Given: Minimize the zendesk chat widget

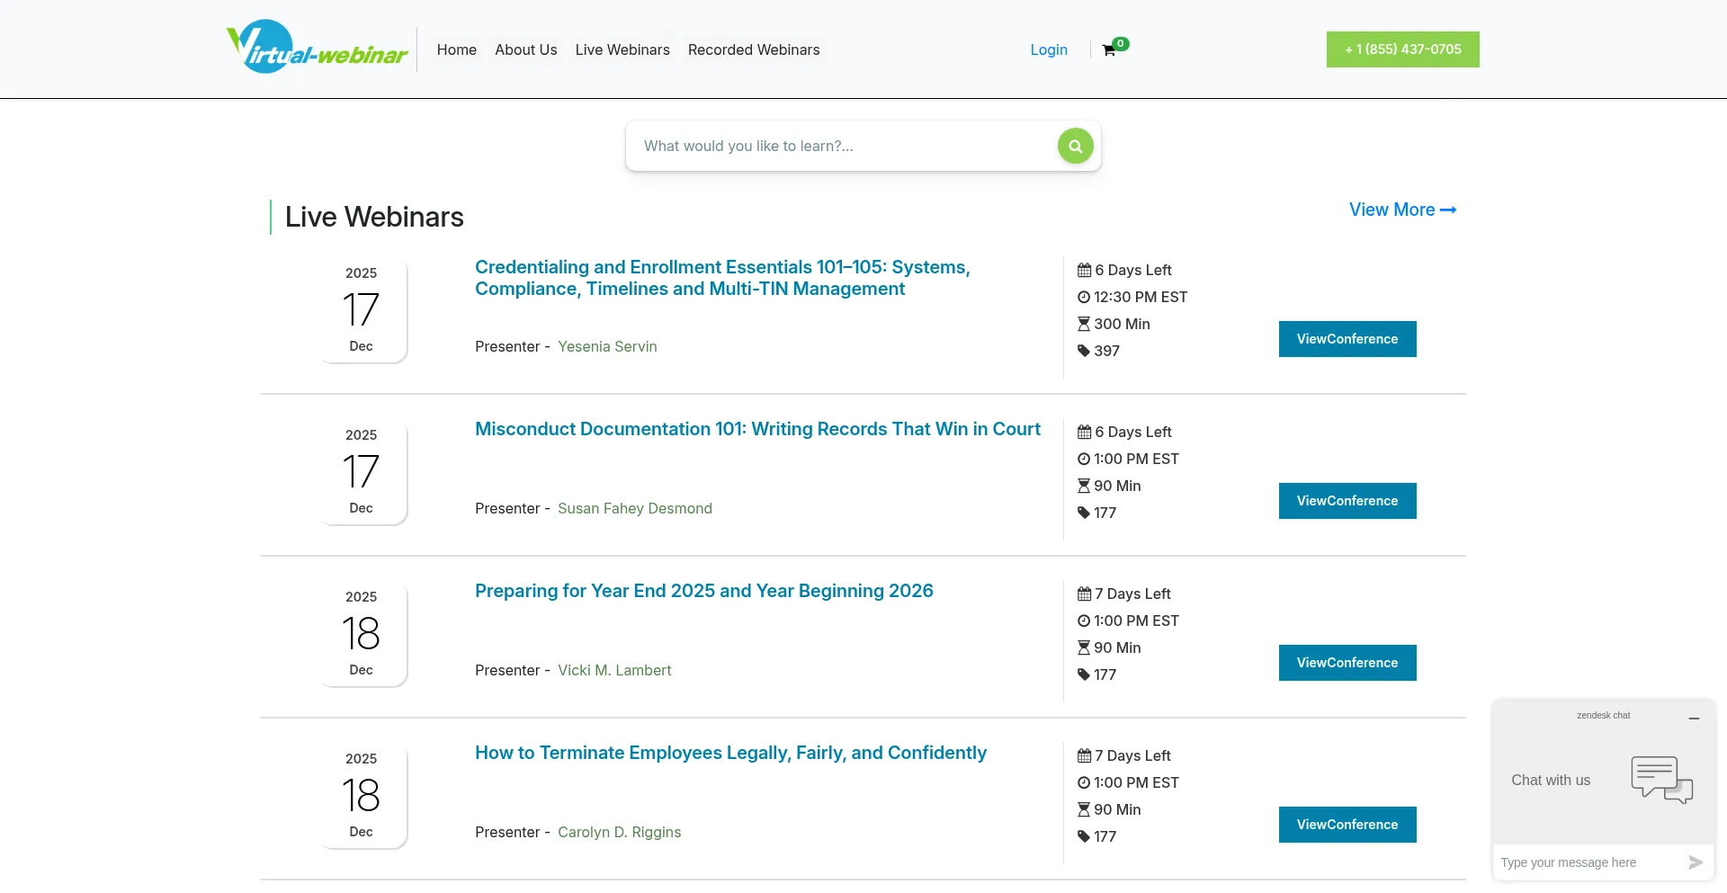Looking at the screenshot, I should (1694, 719).
